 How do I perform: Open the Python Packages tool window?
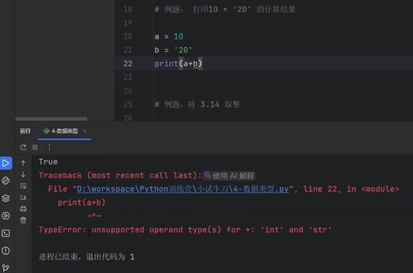(6, 198)
